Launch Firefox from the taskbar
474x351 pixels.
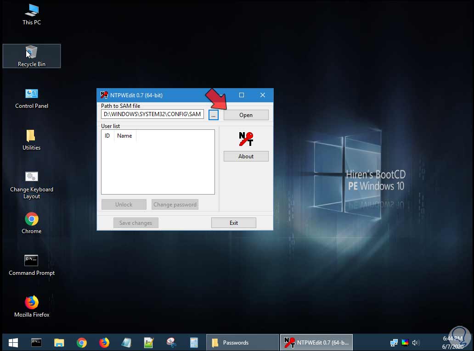[104, 343]
